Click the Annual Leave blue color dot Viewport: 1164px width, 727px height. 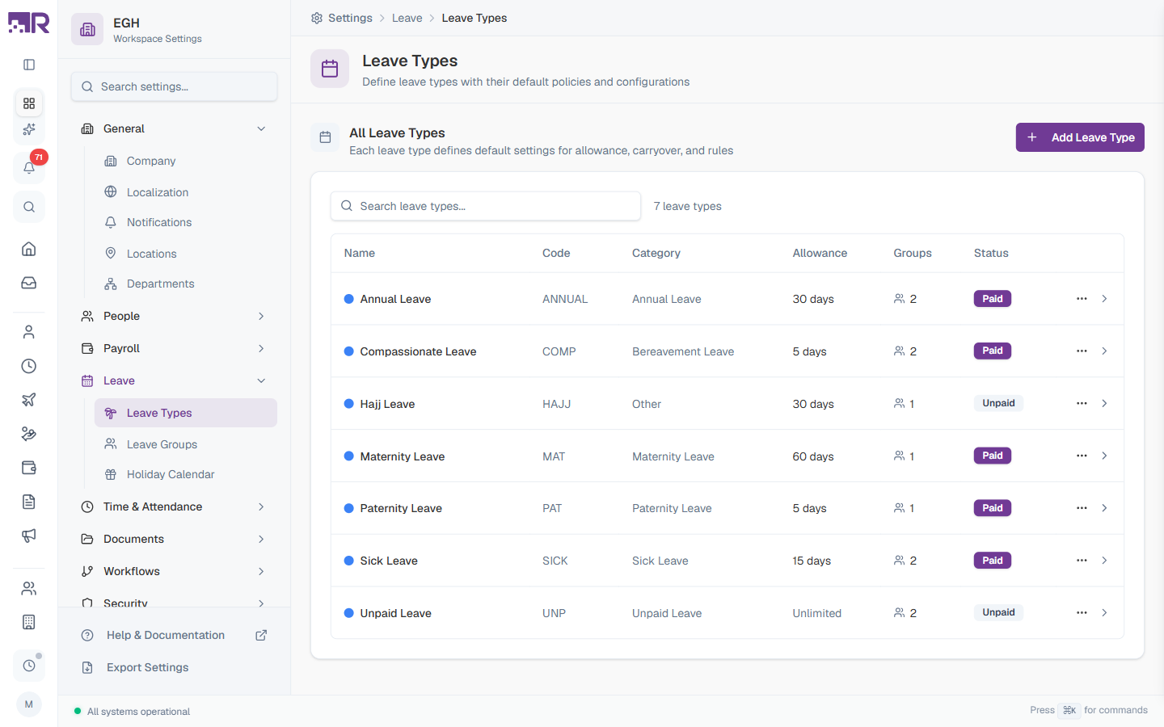[349, 299]
